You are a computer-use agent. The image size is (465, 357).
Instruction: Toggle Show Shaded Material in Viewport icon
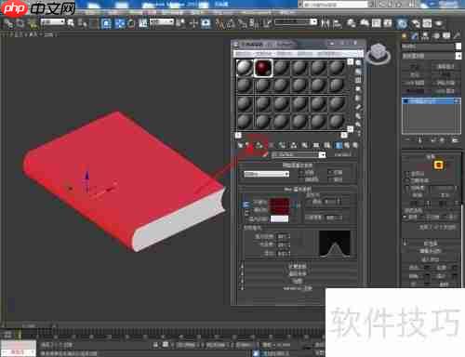coord(327,145)
